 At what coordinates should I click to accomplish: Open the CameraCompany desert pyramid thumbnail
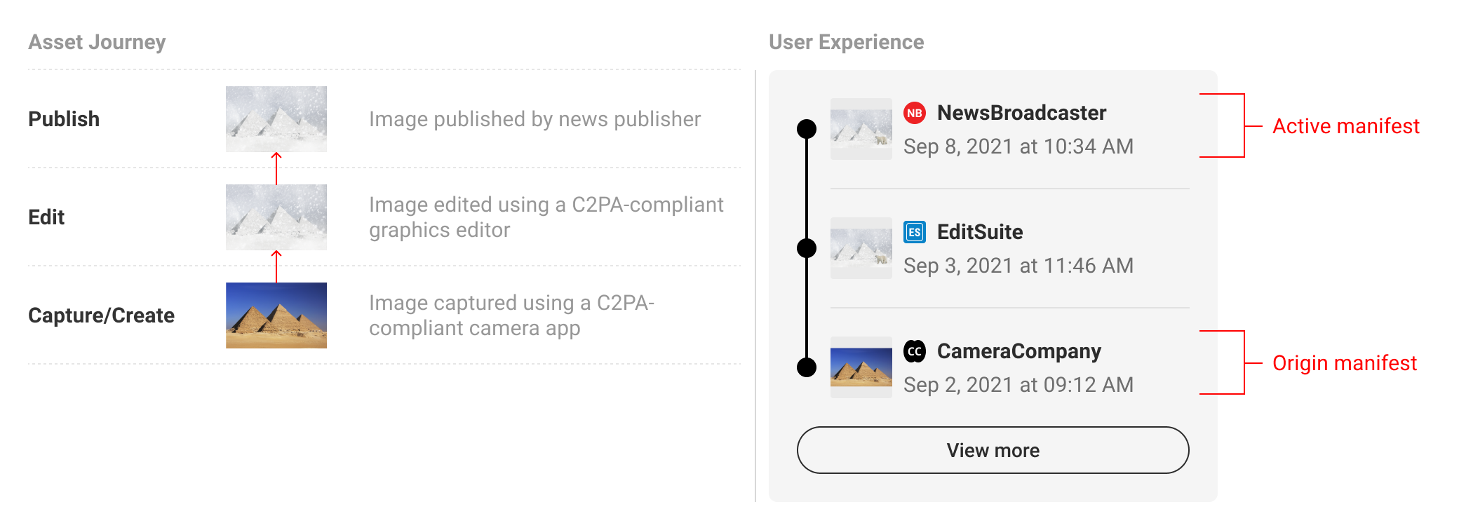point(861,367)
